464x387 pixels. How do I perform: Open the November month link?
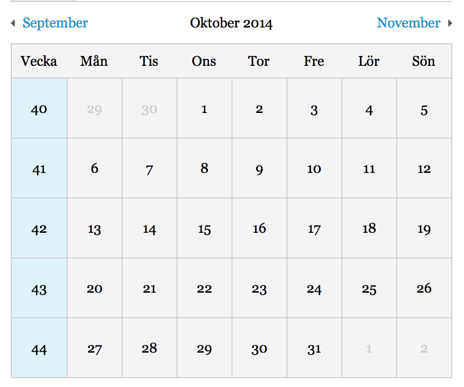click(x=409, y=23)
